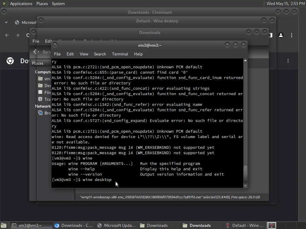Open Chromium profile avatar icon
Image resolution: width=306 pixels, height=229 pixels.
click(x=281, y=35)
